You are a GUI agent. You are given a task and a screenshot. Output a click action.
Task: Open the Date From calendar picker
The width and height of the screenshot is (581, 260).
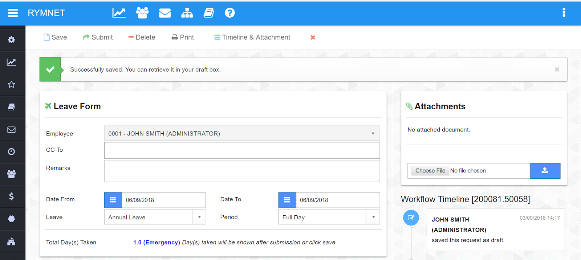pos(113,200)
